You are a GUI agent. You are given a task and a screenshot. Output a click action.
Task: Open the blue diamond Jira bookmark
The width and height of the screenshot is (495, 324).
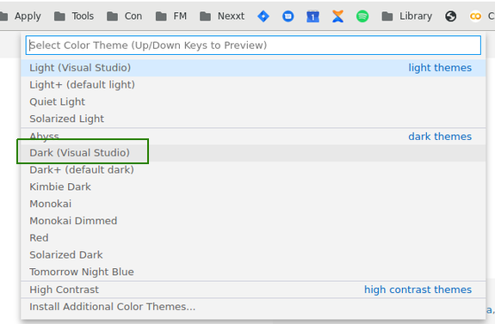(x=263, y=16)
